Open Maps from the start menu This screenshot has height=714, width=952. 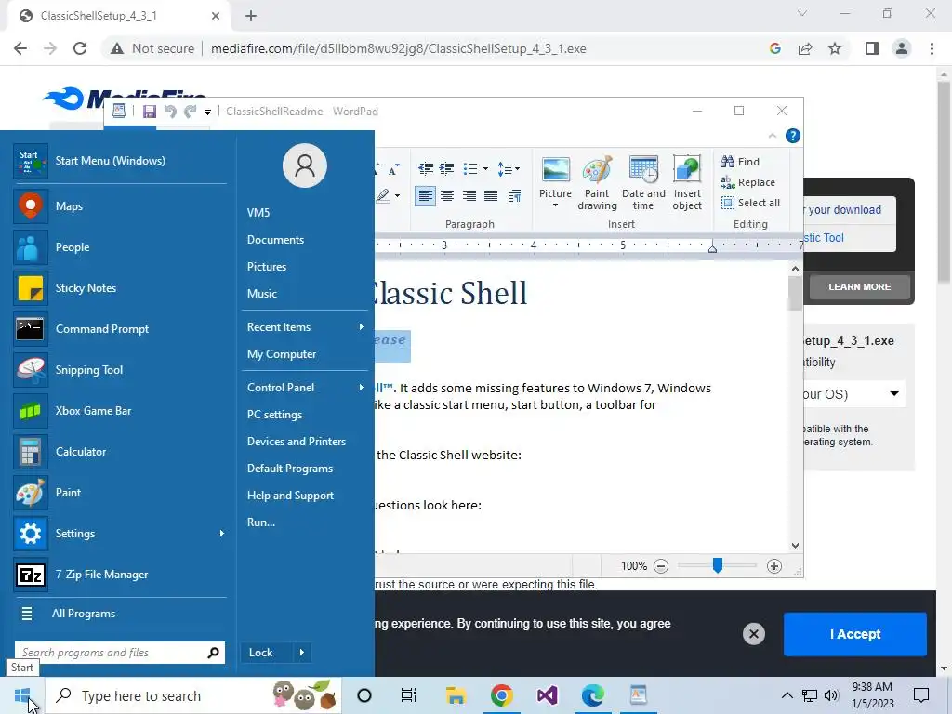(x=120, y=206)
